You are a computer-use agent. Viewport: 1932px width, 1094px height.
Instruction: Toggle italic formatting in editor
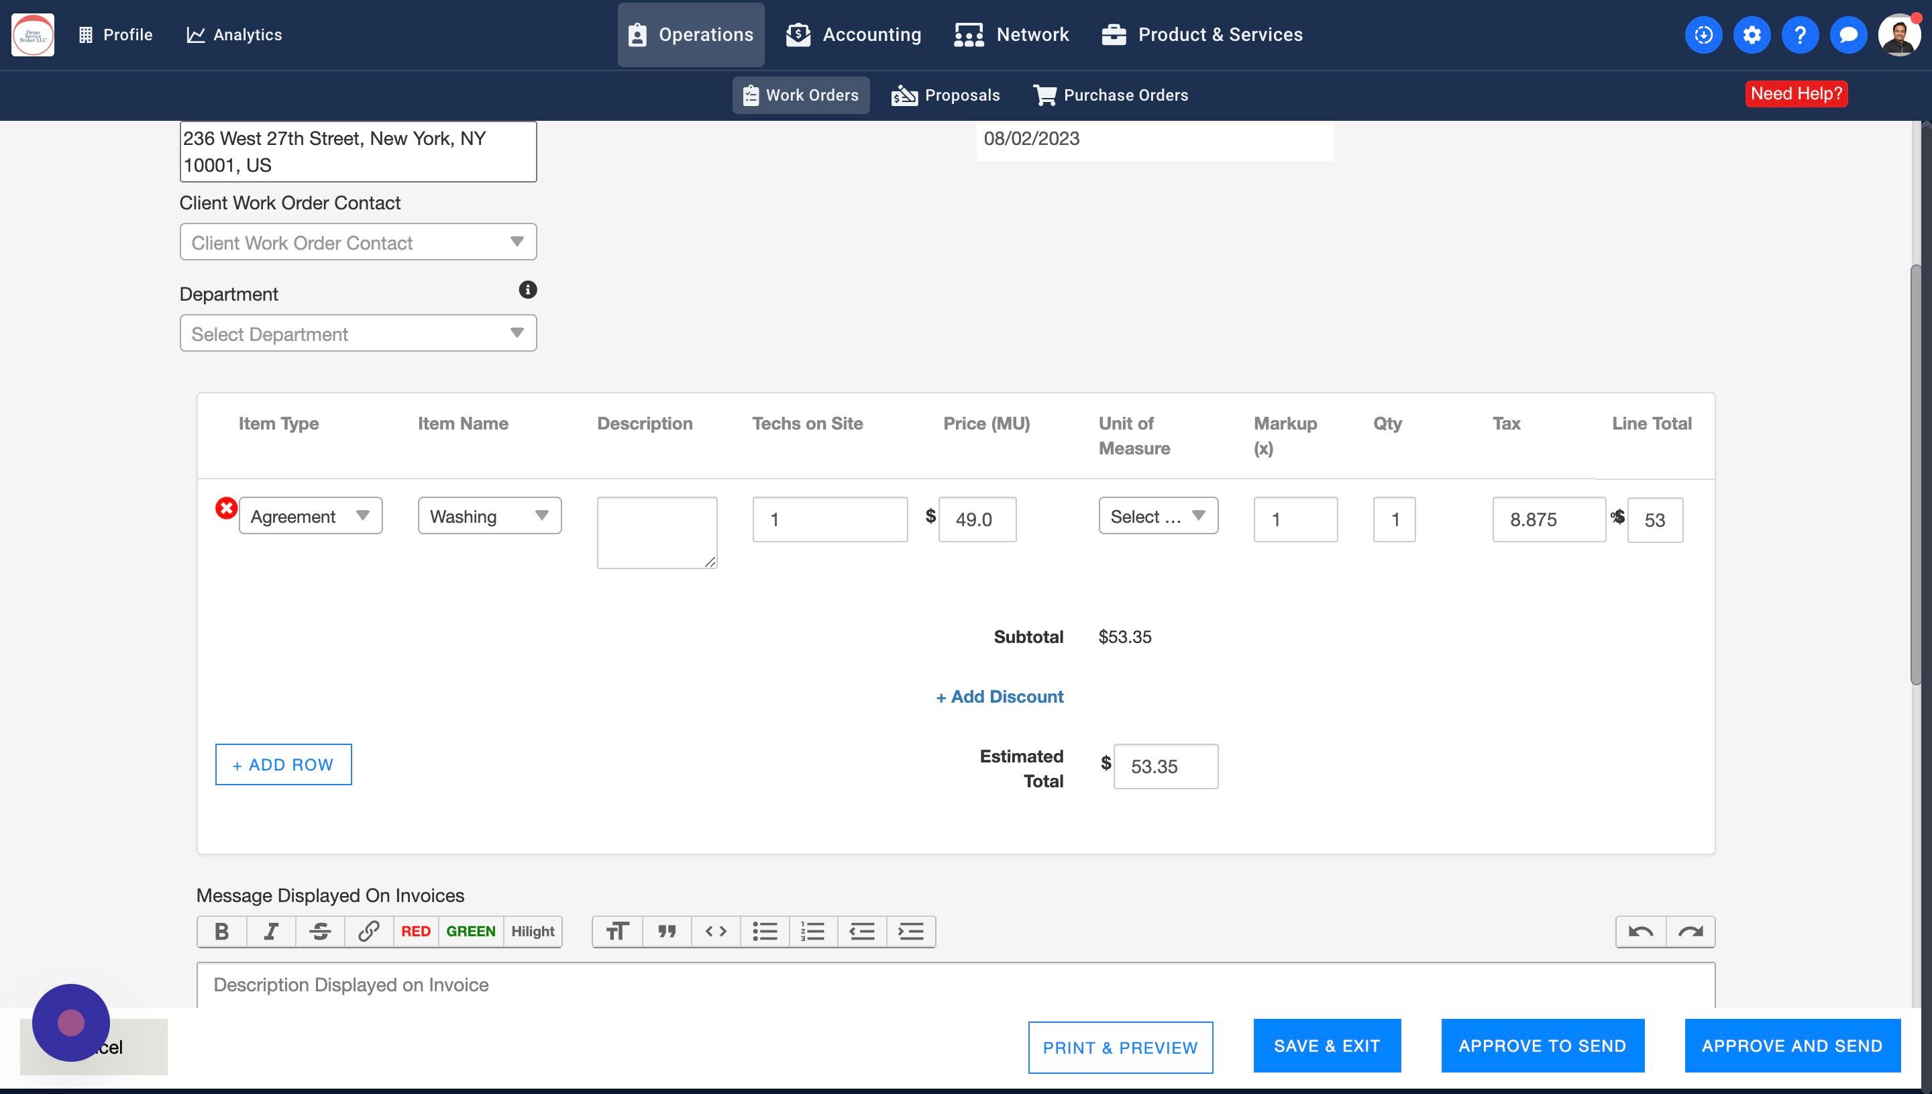(271, 932)
